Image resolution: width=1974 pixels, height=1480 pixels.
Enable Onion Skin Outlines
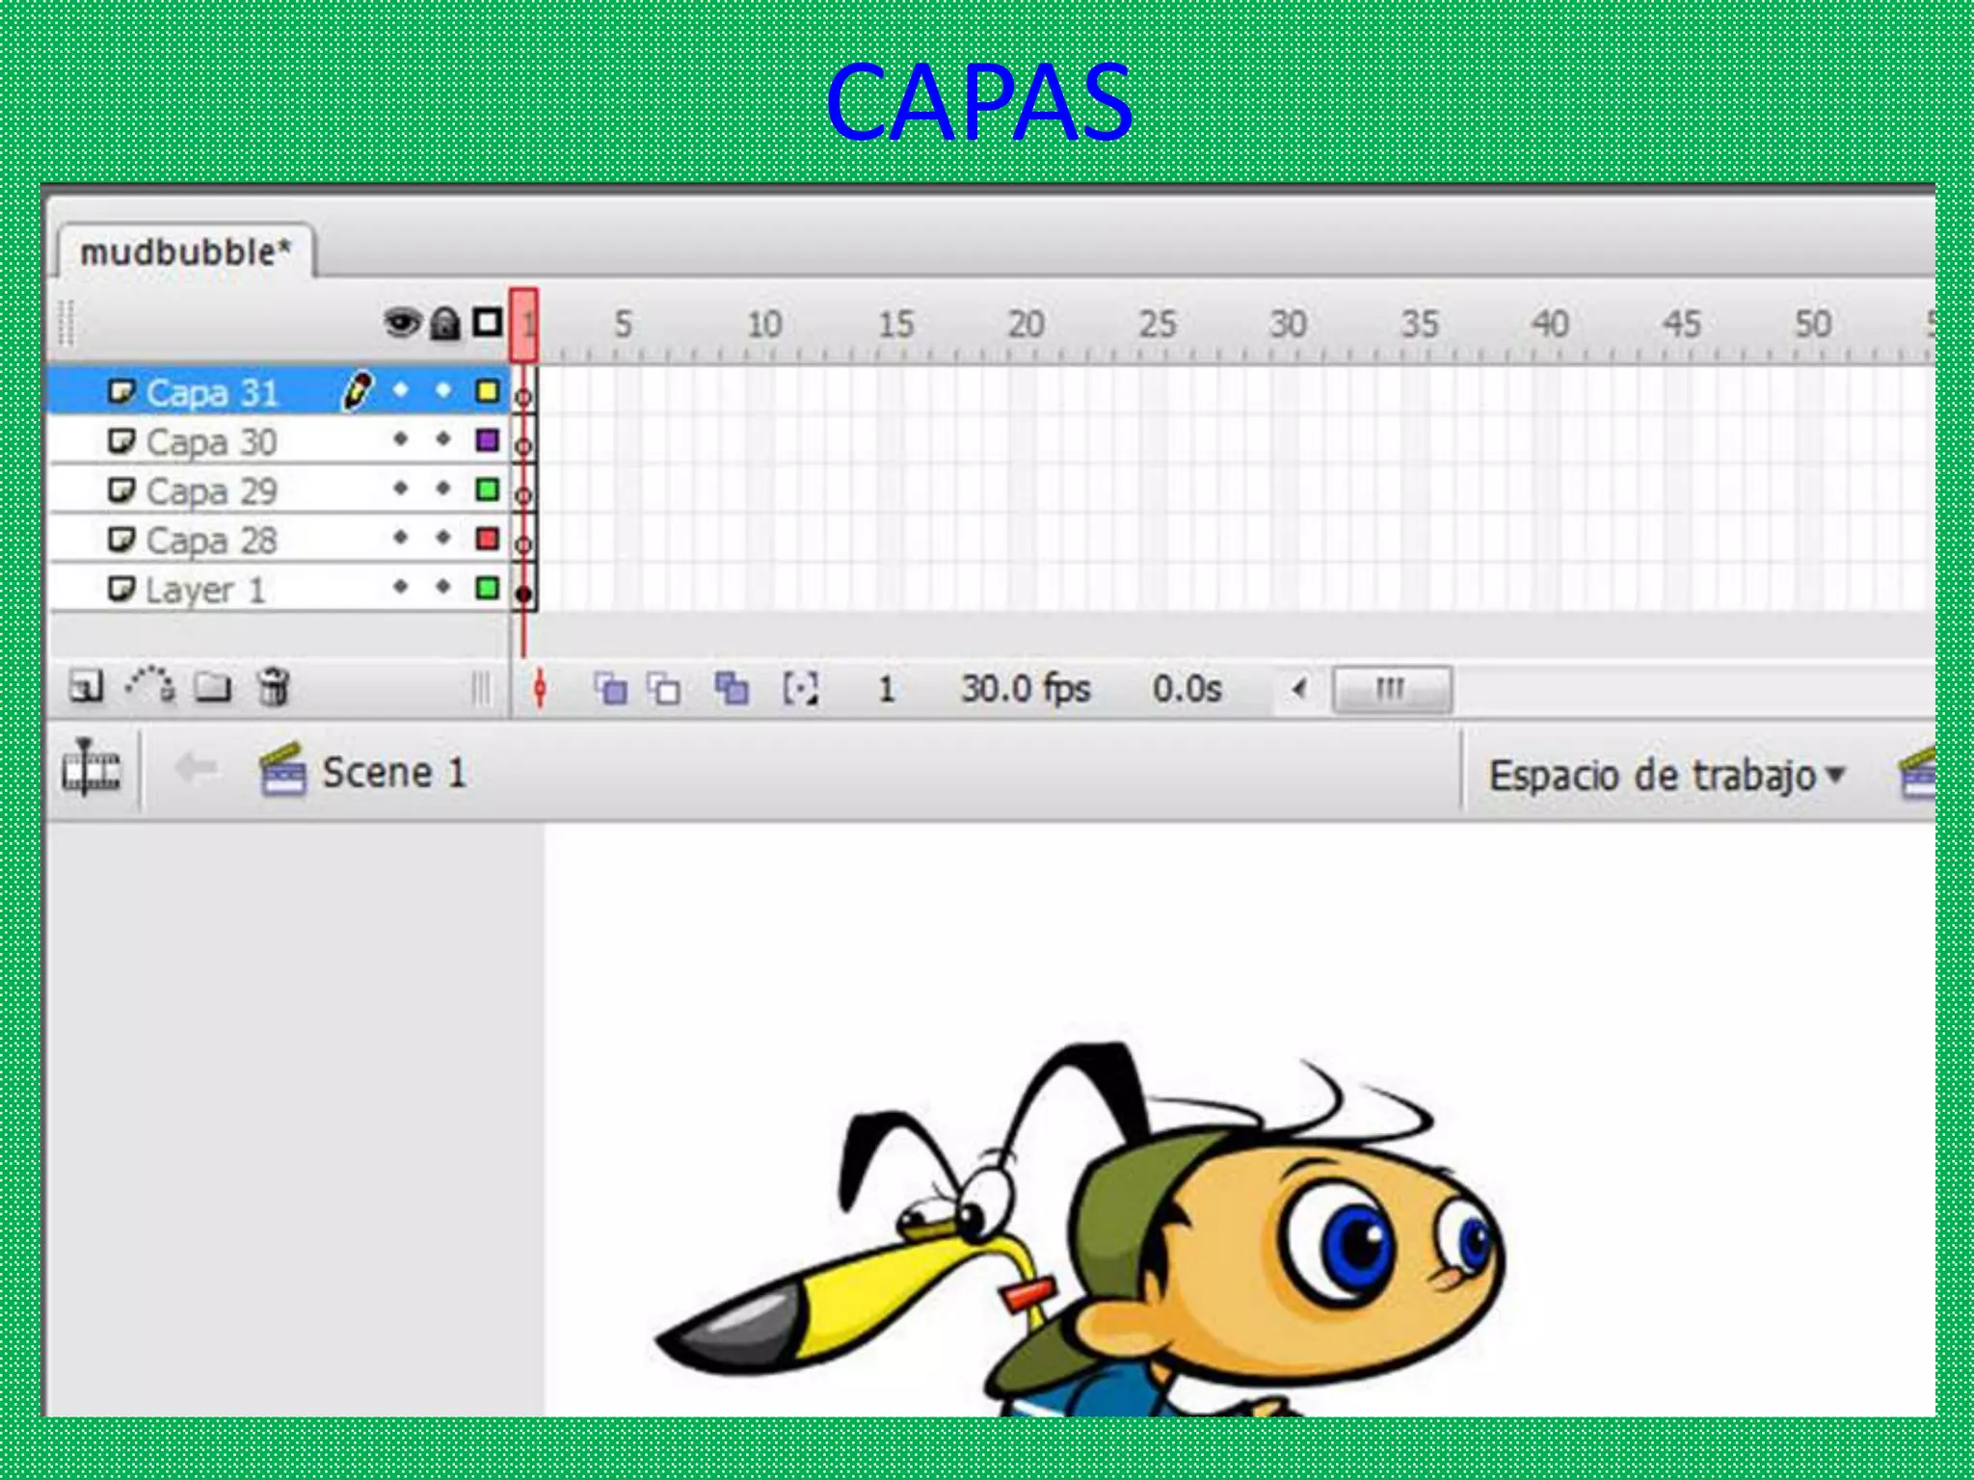[663, 689]
